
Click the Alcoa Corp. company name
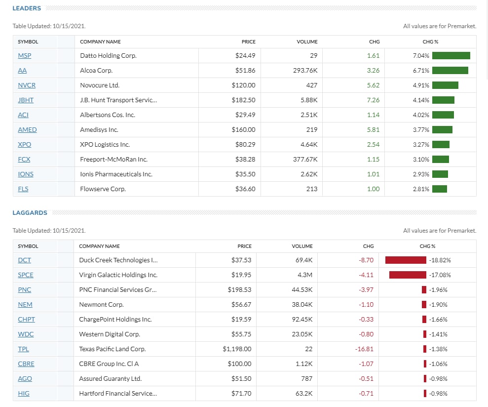[96, 71]
